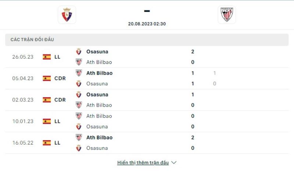Click Osasuna's score of 2 on 26.05.23
This screenshot has height=174, width=294.
point(193,52)
